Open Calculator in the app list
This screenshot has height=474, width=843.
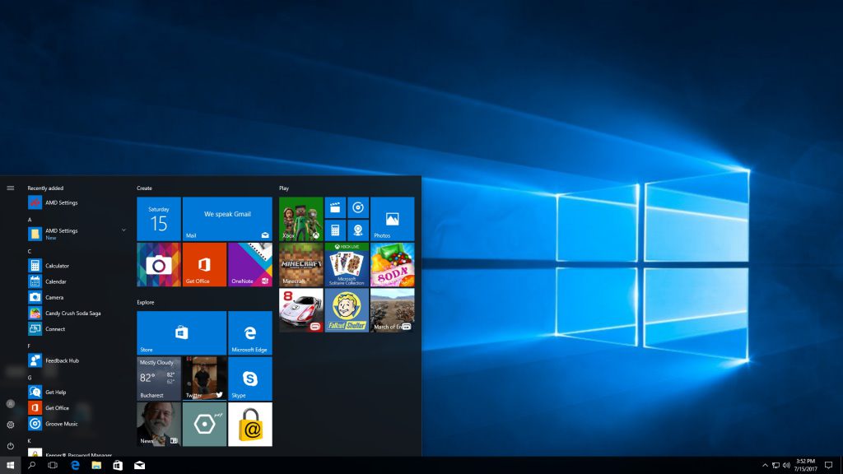pyautogui.click(x=78, y=266)
